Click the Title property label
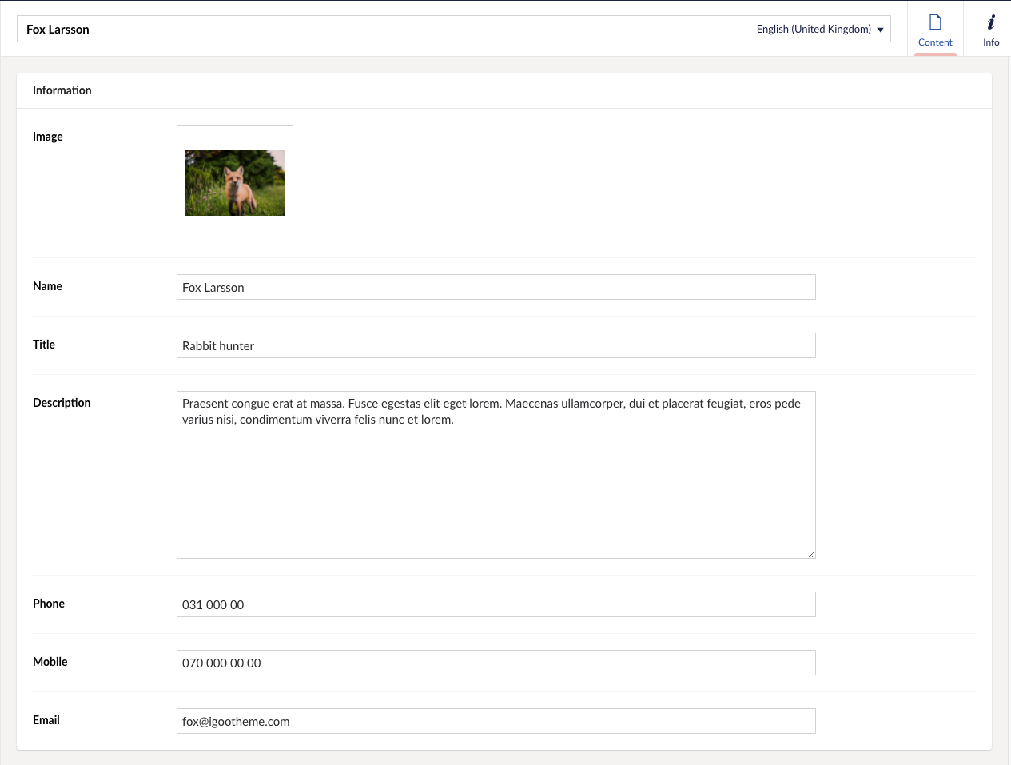 (x=44, y=345)
